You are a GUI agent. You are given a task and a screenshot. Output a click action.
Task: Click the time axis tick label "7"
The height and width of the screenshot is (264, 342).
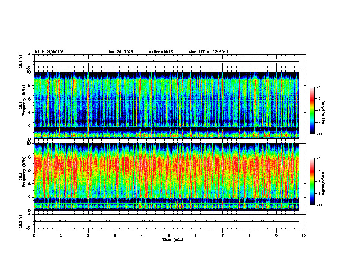point(222,236)
